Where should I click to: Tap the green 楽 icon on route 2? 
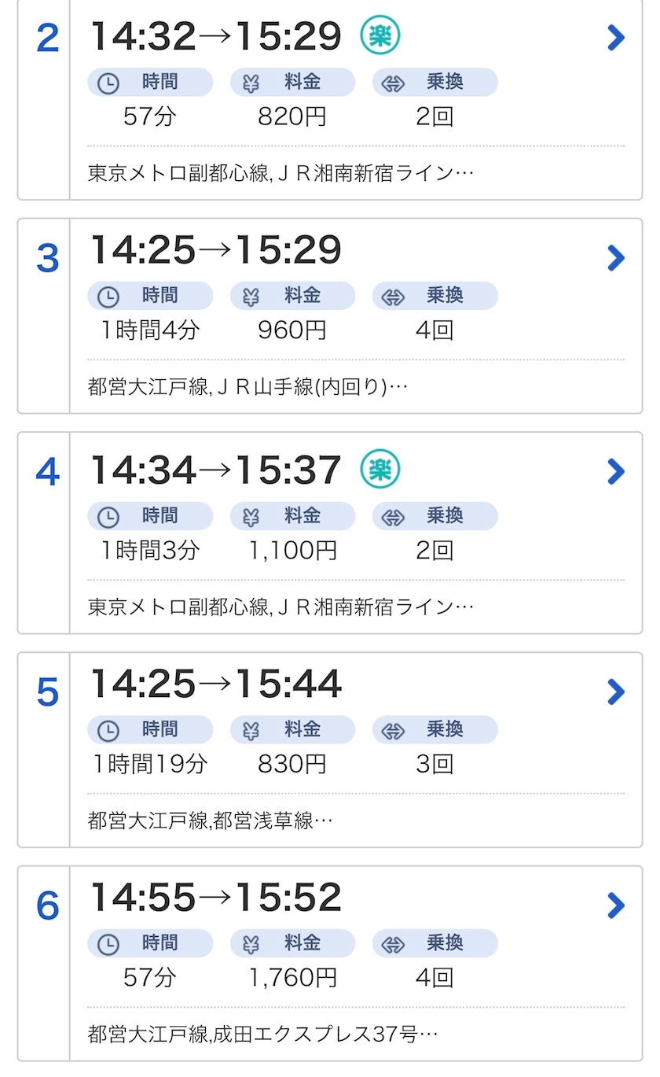point(380,35)
